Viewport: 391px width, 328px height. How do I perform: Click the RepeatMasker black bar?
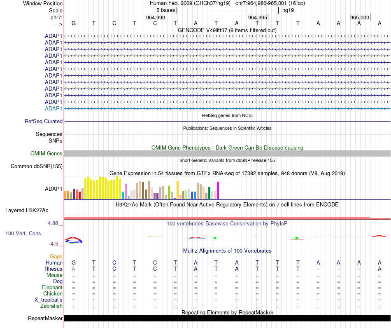tap(227, 318)
